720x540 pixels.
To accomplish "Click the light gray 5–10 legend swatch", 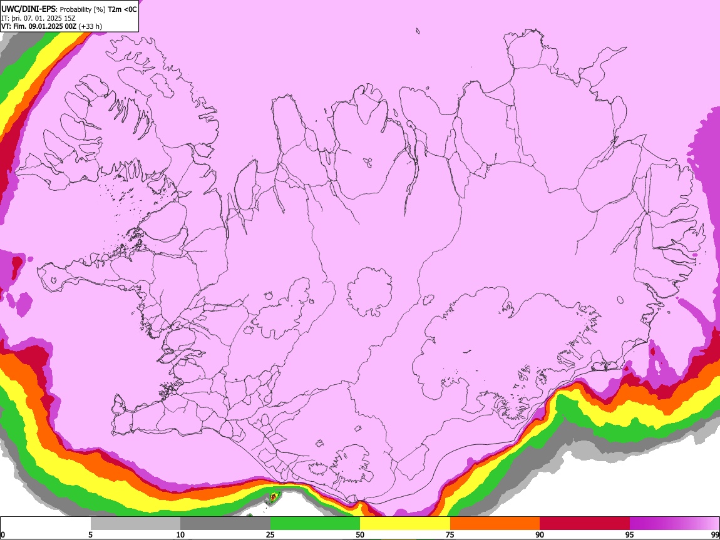I will tap(135, 524).
